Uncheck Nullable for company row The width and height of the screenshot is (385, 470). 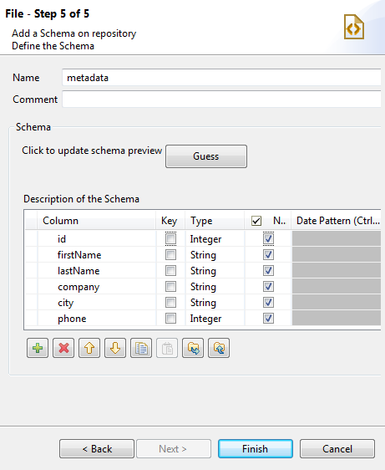point(268,287)
